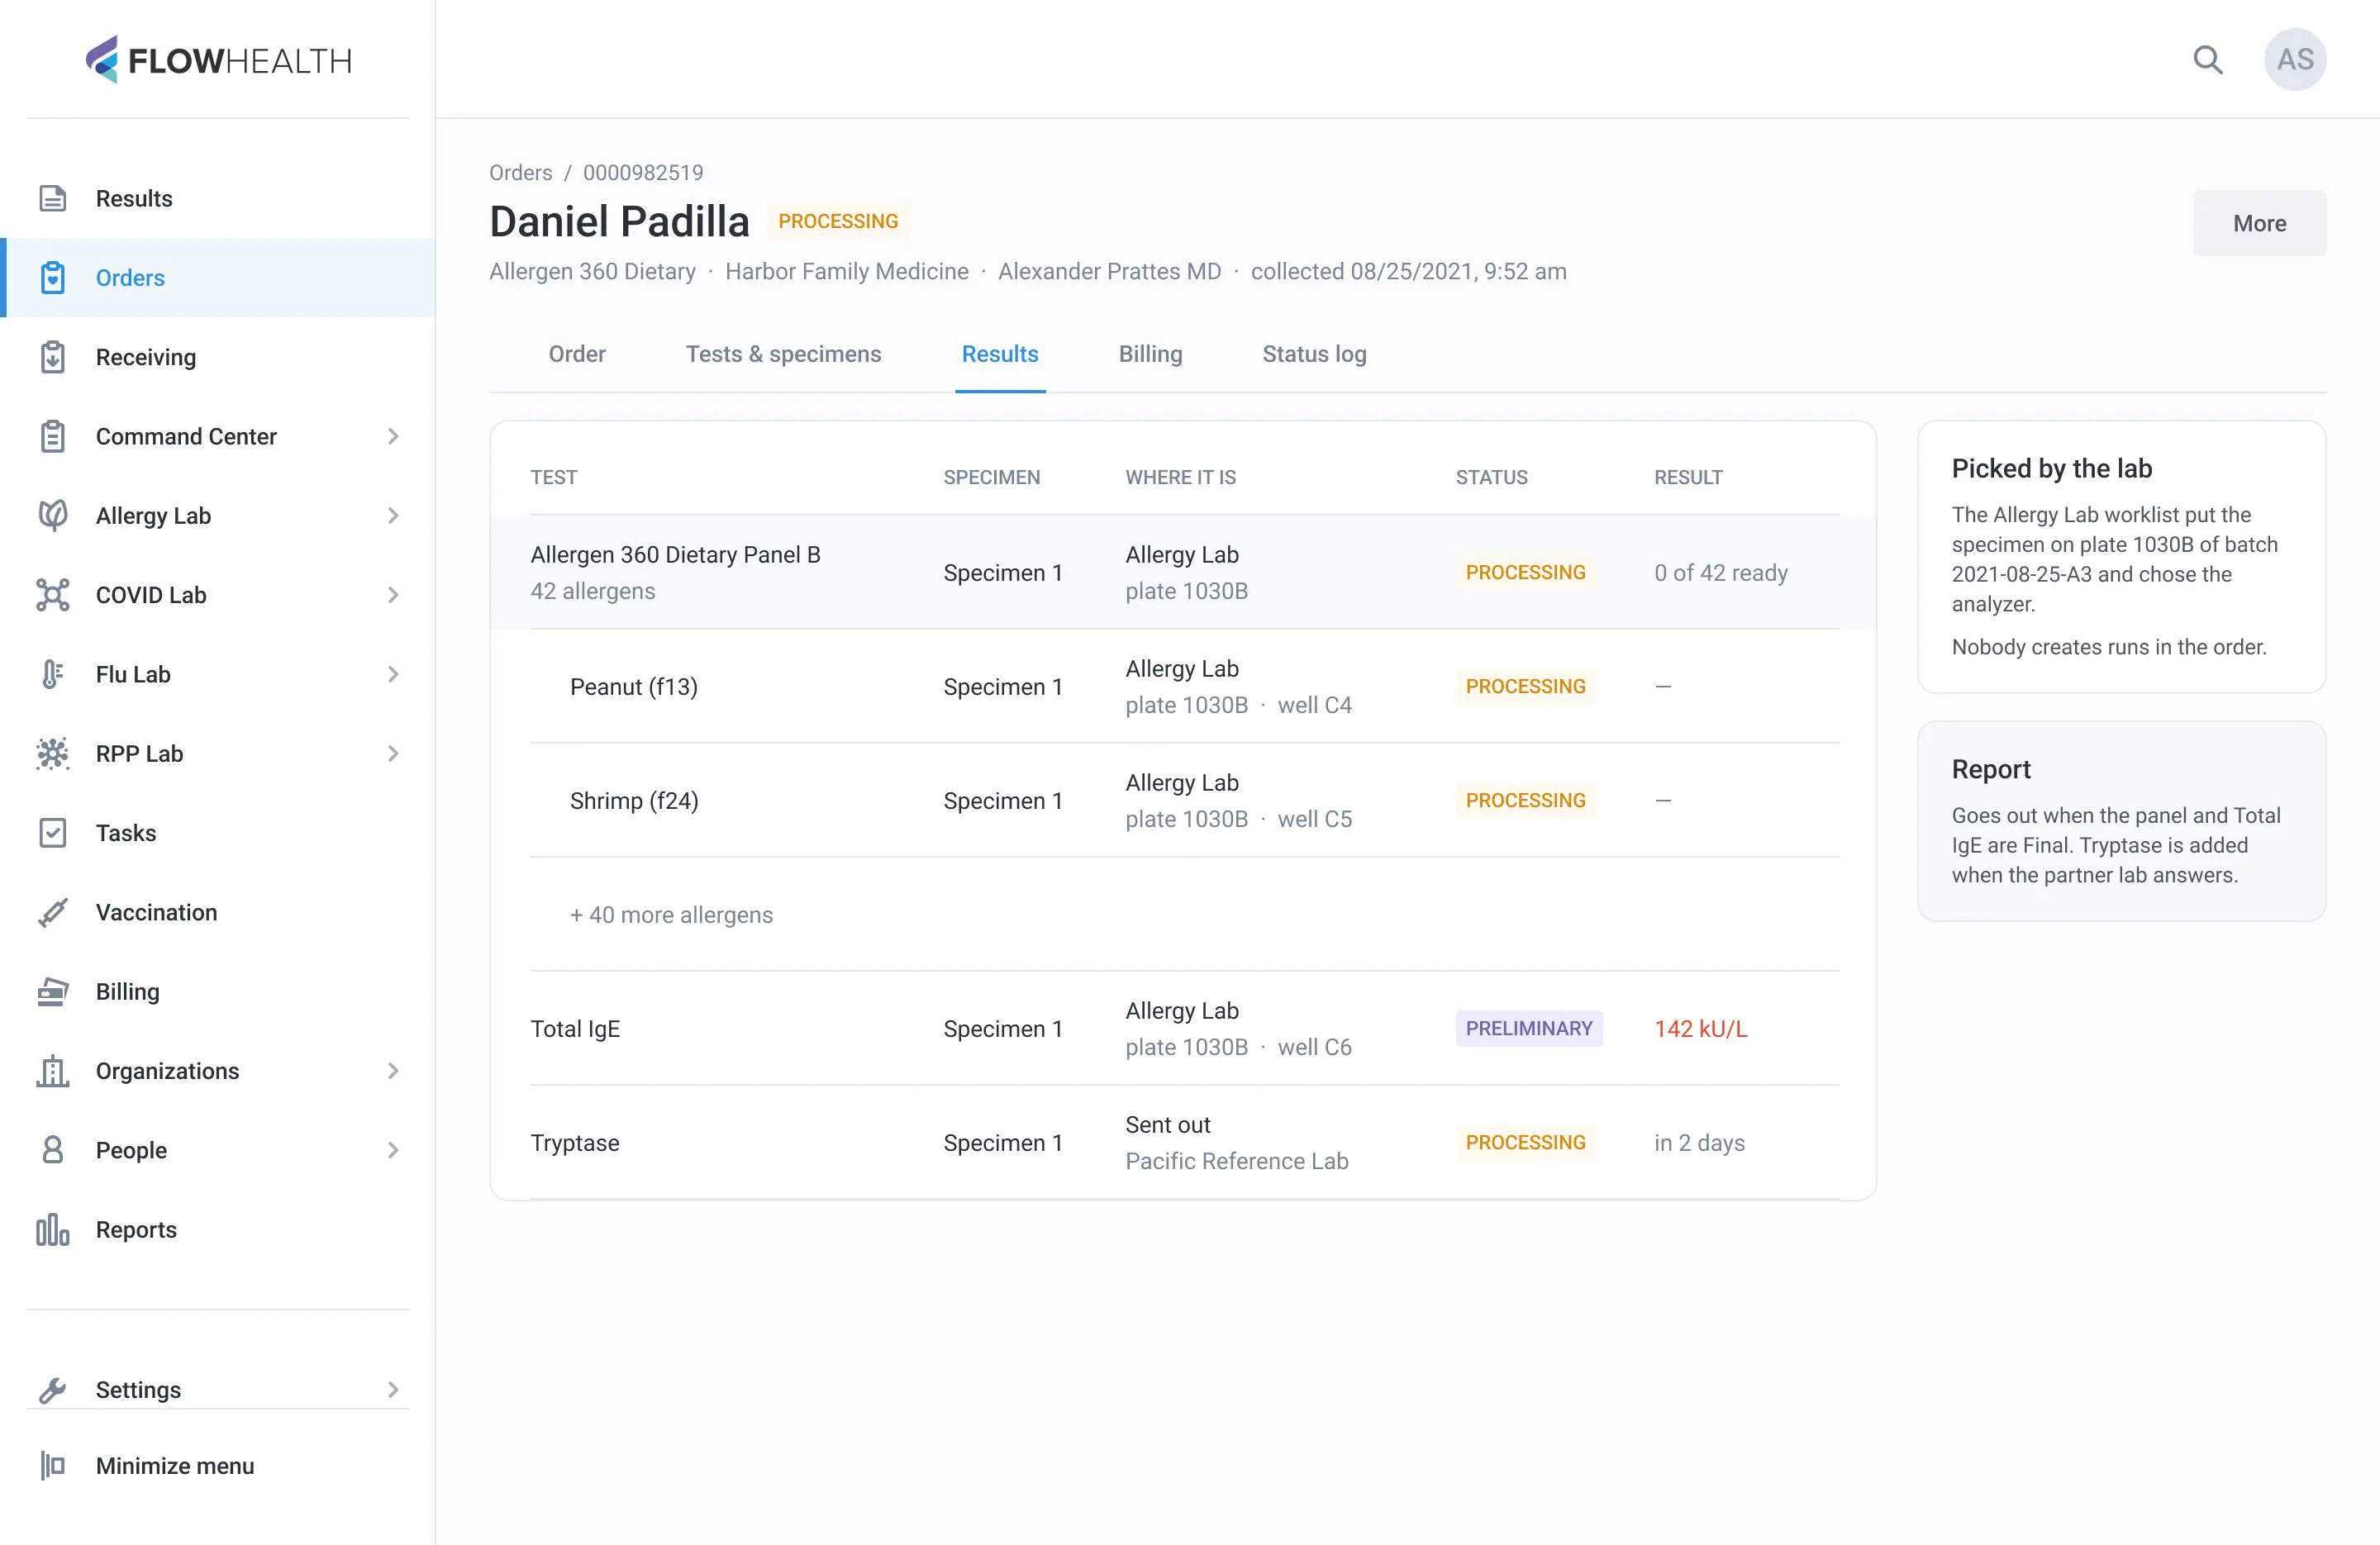
Task: Click the COVID Lab molecule icon
Action: tap(53, 594)
